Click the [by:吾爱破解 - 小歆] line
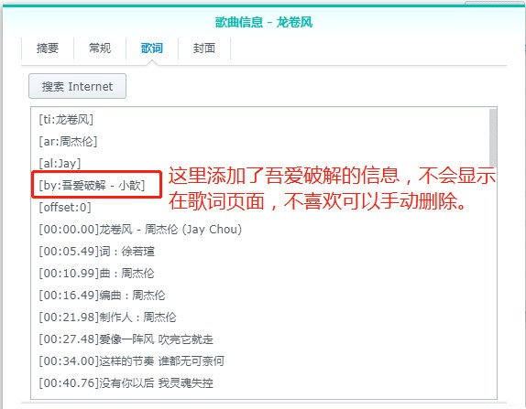The image size is (526, 409). click(x=92, y=185)
